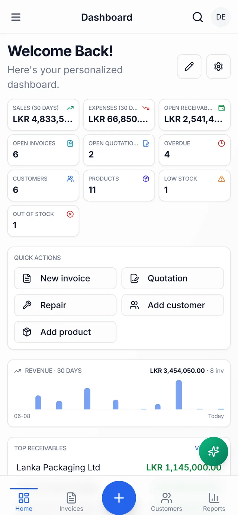238x515 pixels.
Task: Click the Repair quick action button
Action: (x=65, y=305)
